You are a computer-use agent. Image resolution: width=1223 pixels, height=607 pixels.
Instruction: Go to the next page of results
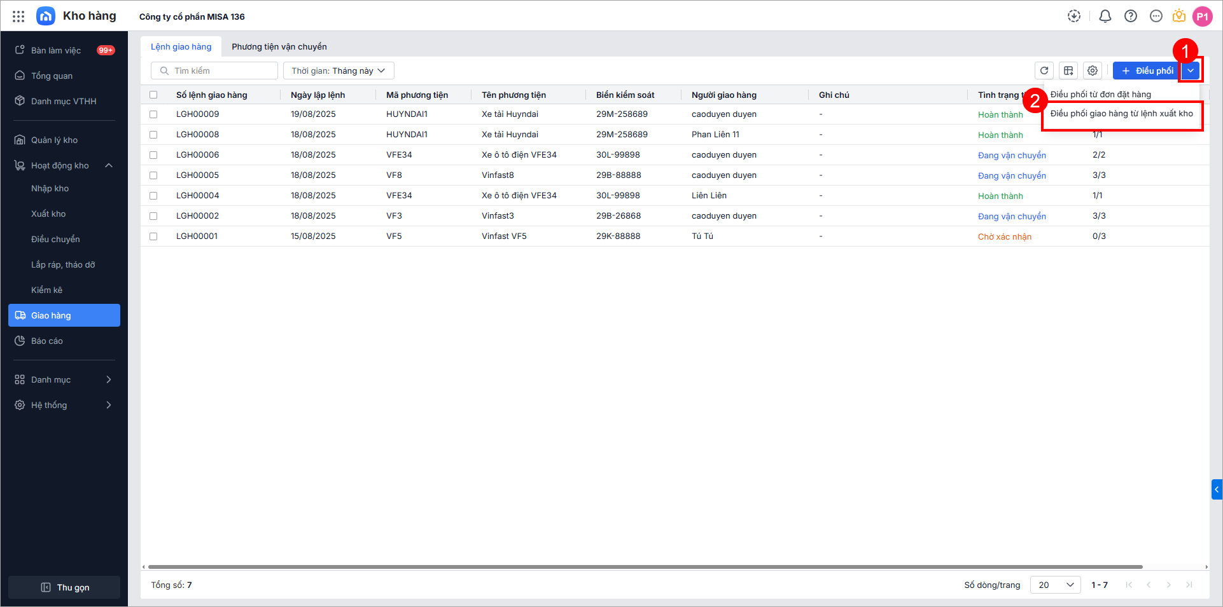click(1169, 585)
